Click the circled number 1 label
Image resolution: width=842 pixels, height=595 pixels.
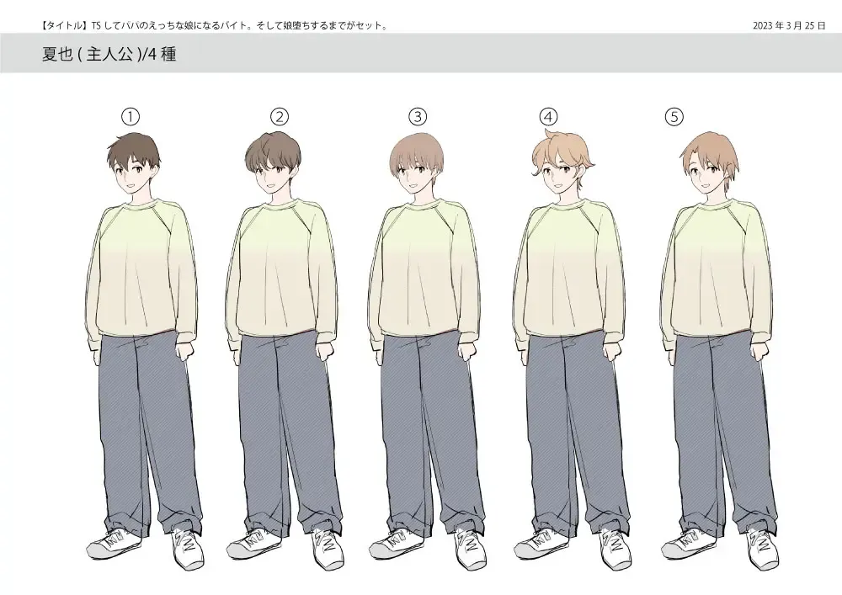point(131,116)
